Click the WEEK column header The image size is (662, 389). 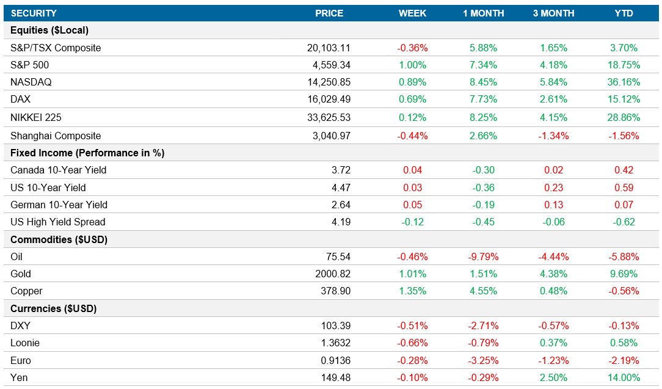[412, 13]
